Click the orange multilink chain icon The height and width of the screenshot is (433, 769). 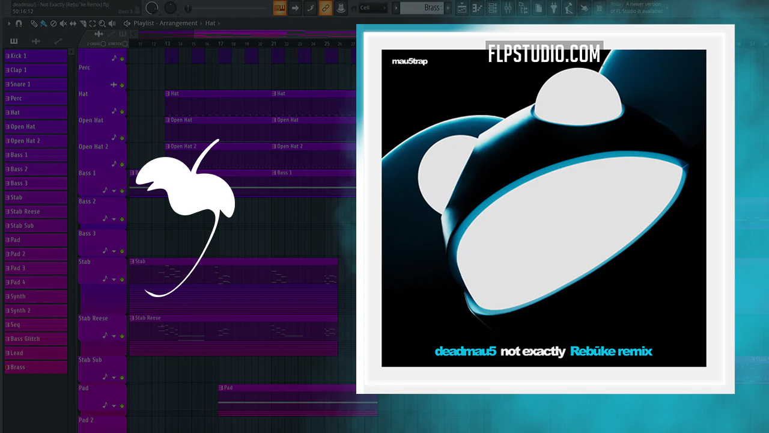326,8
